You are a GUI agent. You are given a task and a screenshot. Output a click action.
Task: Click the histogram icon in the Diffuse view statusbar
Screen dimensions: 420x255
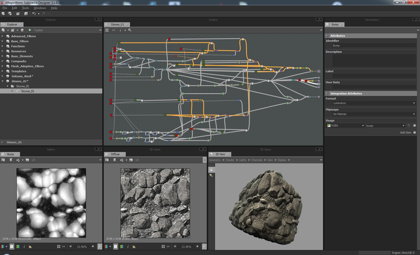coord(134,246)
